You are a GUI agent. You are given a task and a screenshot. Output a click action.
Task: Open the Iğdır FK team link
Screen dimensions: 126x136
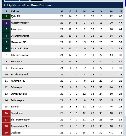(15, 16)
